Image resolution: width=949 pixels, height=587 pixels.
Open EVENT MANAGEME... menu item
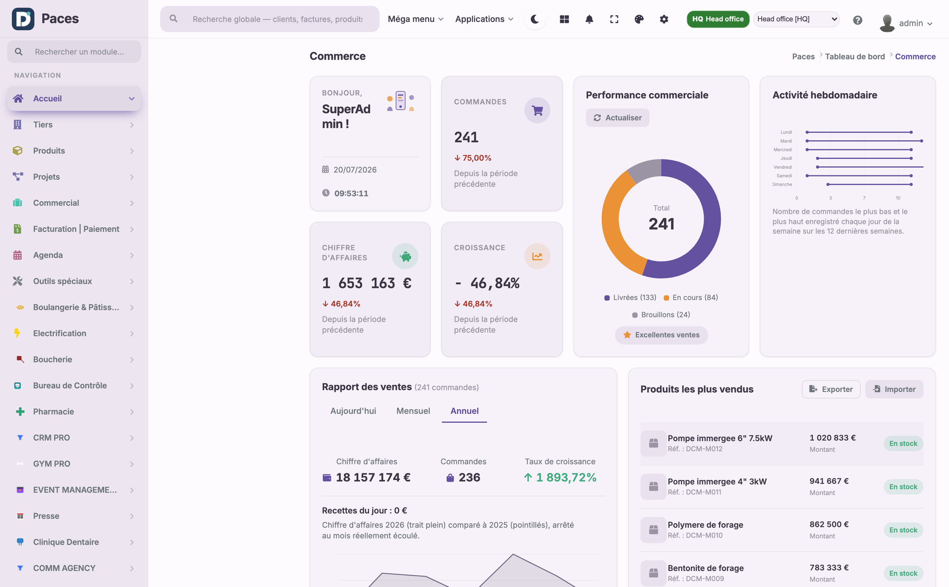(74, 489)
